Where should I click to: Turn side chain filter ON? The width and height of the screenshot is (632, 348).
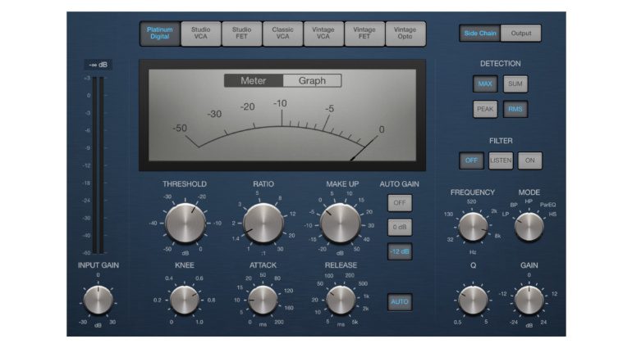pyautogui.click(x=529, y=160)
